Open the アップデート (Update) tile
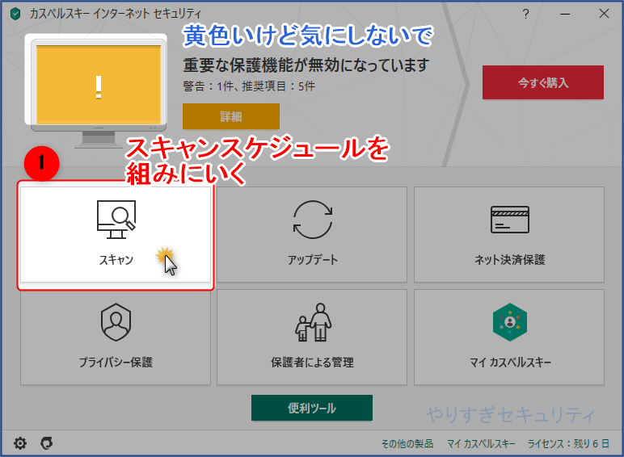 click(x=312, y=234)
